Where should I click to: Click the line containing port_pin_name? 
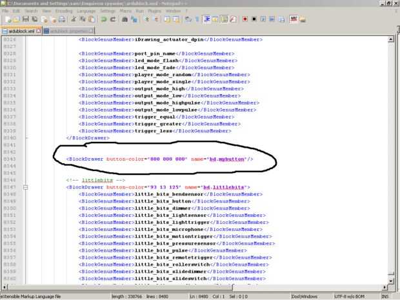(156, 54)
